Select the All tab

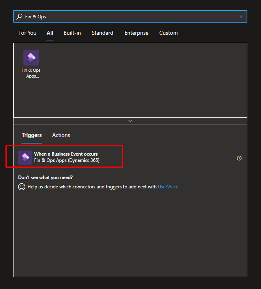click(x=50, y=33)
